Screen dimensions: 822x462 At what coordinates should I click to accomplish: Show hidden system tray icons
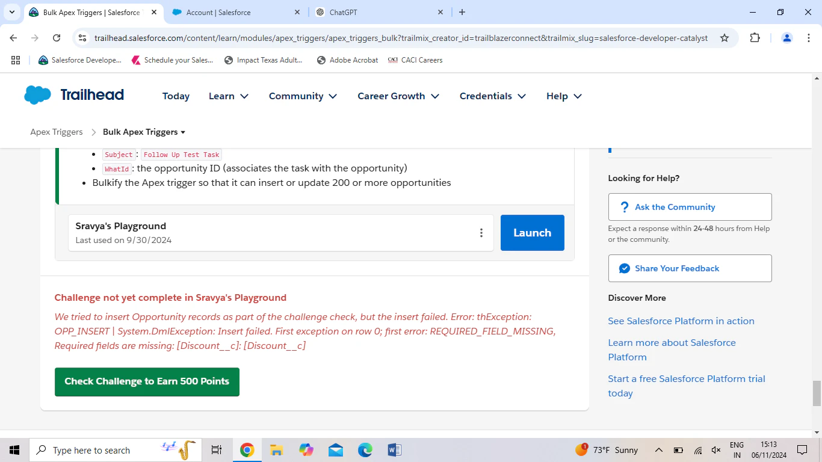pyautogui.click(x=659, y=450)
